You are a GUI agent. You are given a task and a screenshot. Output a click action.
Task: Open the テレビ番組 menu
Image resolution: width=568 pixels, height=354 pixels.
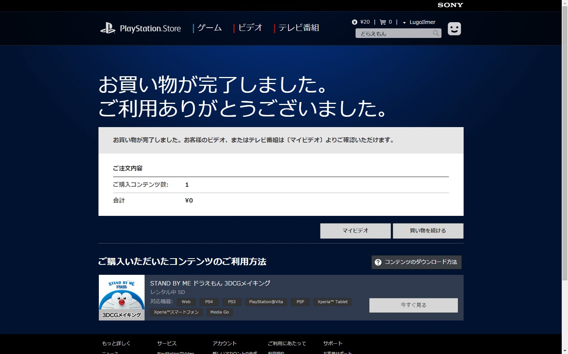[x=299, y=28]
